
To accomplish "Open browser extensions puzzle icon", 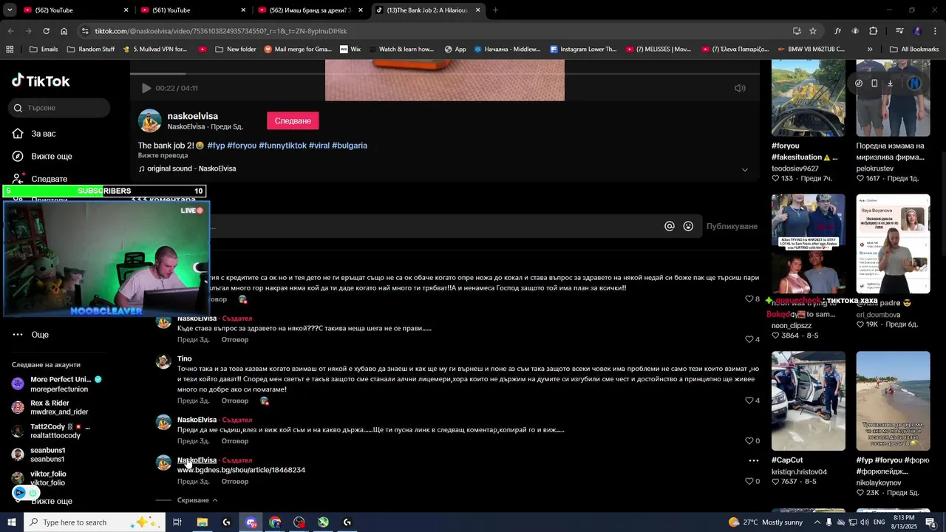I will [874, 31].
